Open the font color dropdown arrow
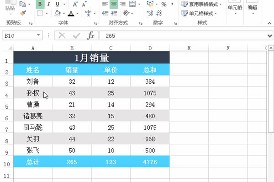Screen dimensions: 274x182 (78, 13)
